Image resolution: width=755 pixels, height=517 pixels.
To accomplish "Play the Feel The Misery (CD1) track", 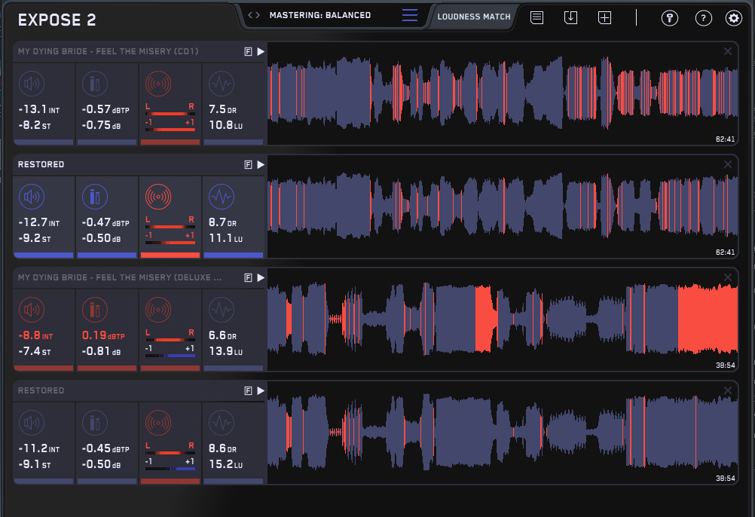I will tap(261, 51).
